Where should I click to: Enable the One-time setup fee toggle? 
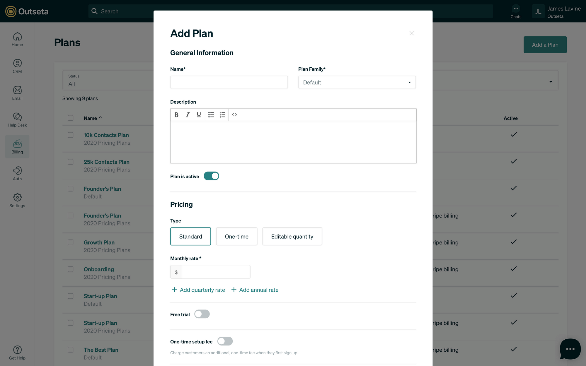225,341
